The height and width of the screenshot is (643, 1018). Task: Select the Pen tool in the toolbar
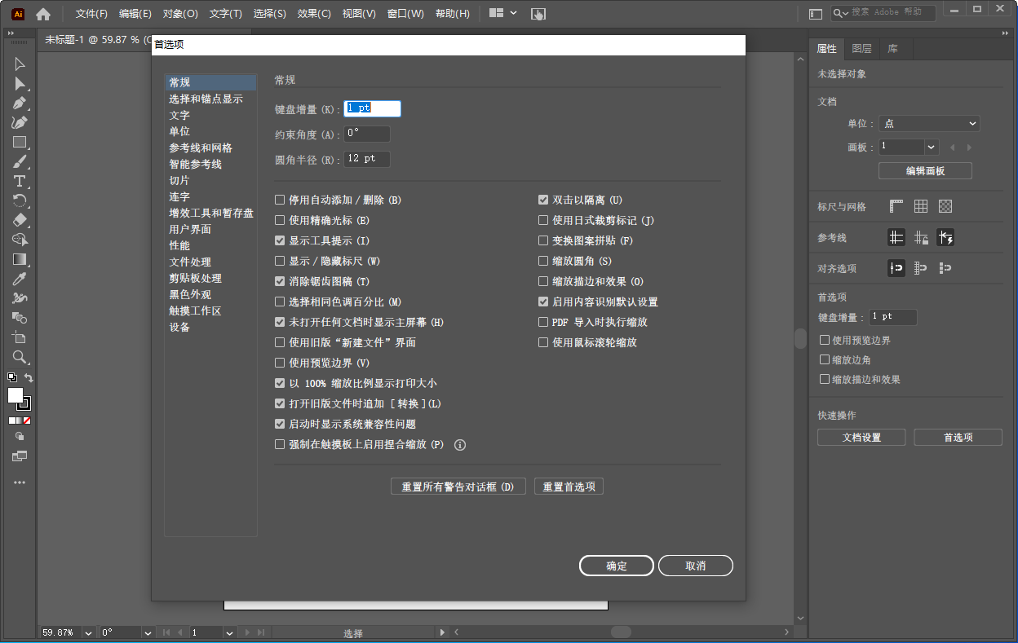(18, 104)
